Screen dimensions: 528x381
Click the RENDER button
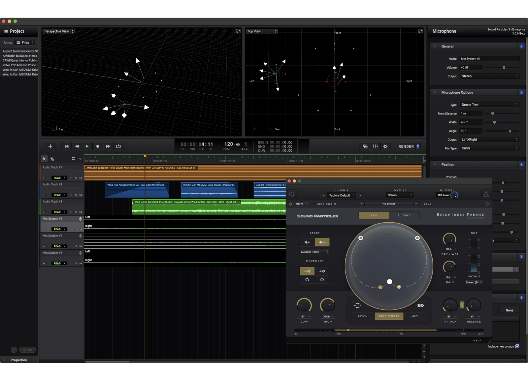(406, 146)
